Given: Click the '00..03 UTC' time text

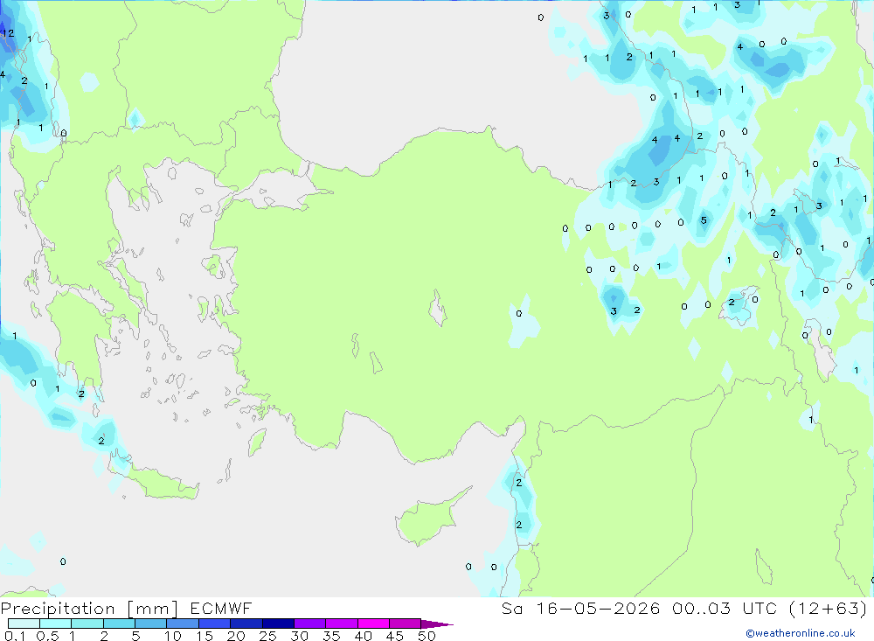Looking at the screenshot, I should point(725,608).
